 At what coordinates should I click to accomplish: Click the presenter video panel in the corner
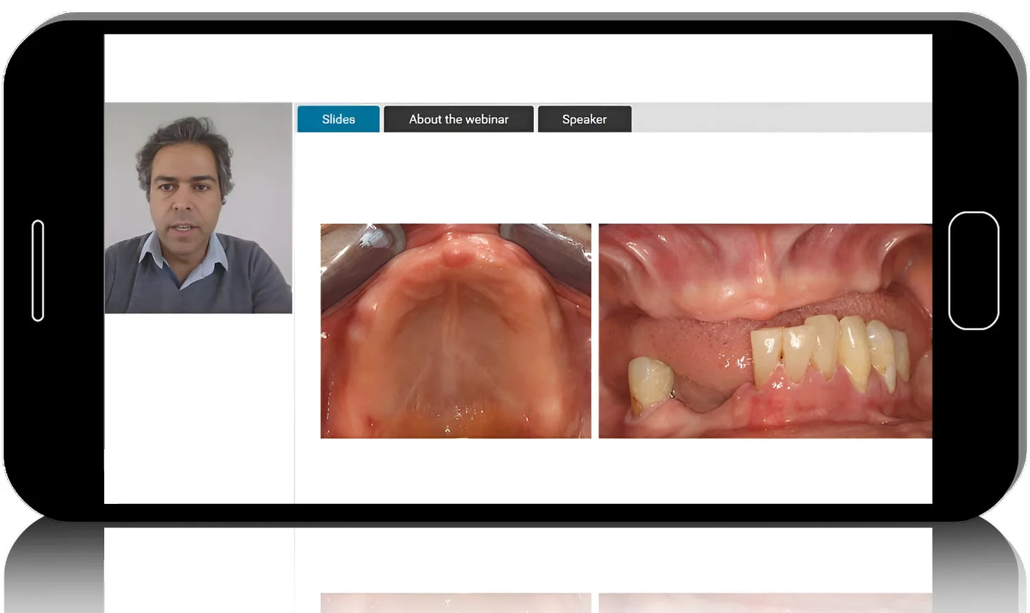click(x=198, y=209)
